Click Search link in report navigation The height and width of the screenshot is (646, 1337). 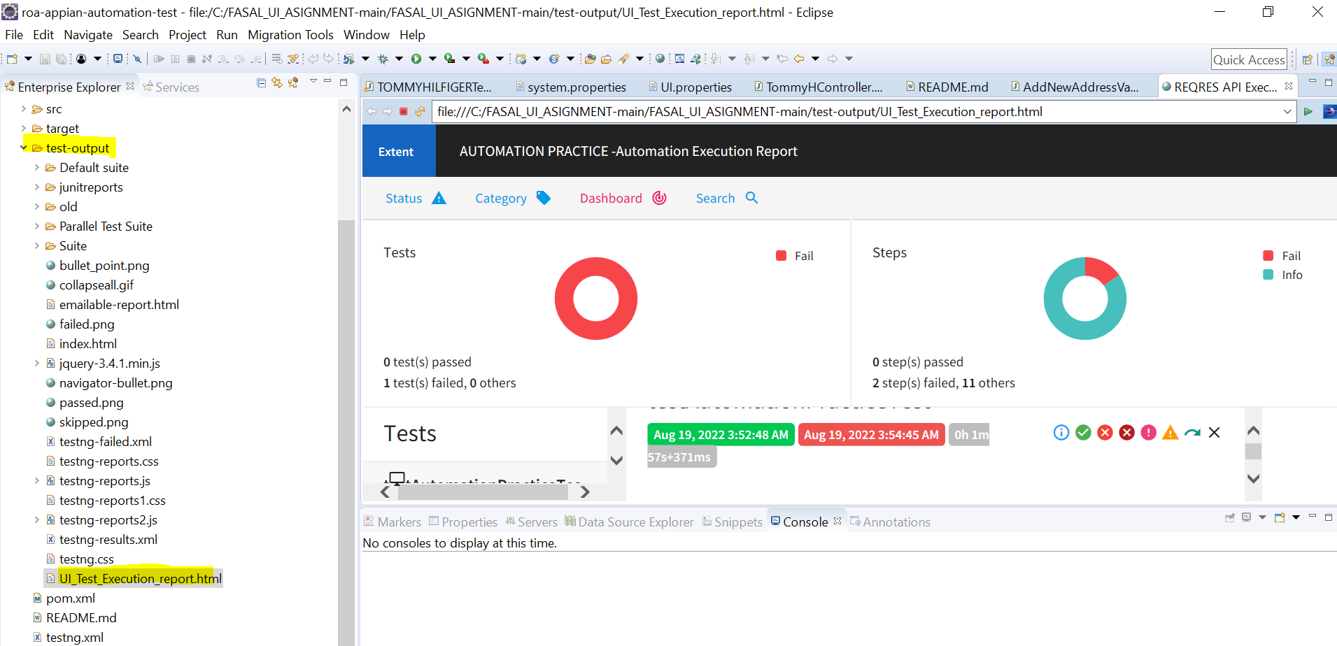pos(727,198)
